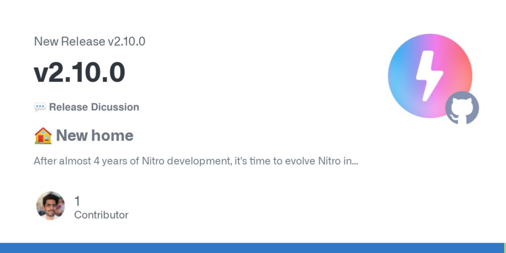The image size is (506, 253).
Task: Click the Nitro development description line
Action: tap(196, 161)
